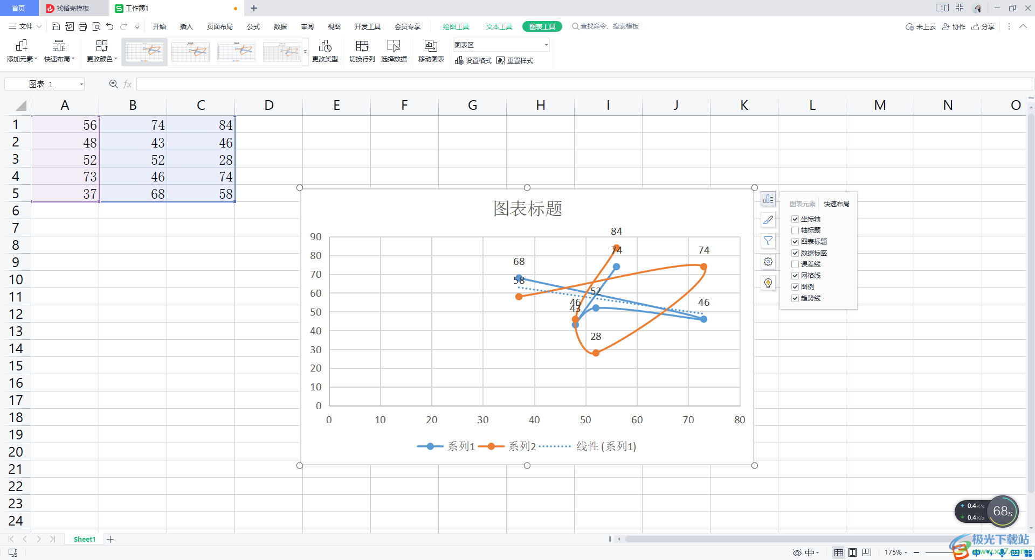The width and height of the screenshot is (1035, 560).
Task: Click the Save icon in quick toolbar
Action: point(56,26)
